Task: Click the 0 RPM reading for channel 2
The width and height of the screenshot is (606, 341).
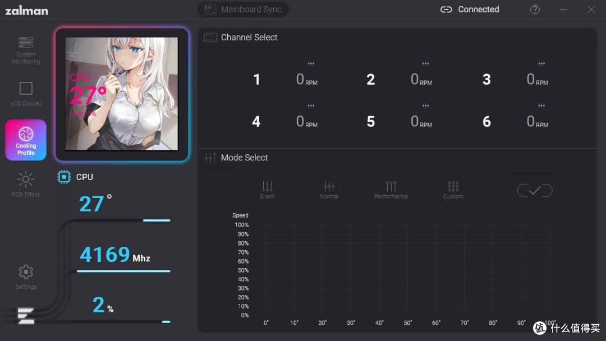Action: 421,80
